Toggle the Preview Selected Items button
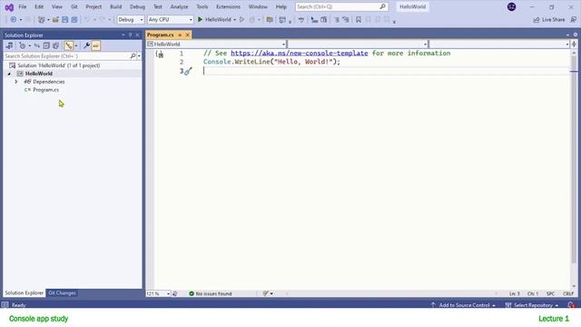This screenshot has width=581, height=327. coord(95,45)
